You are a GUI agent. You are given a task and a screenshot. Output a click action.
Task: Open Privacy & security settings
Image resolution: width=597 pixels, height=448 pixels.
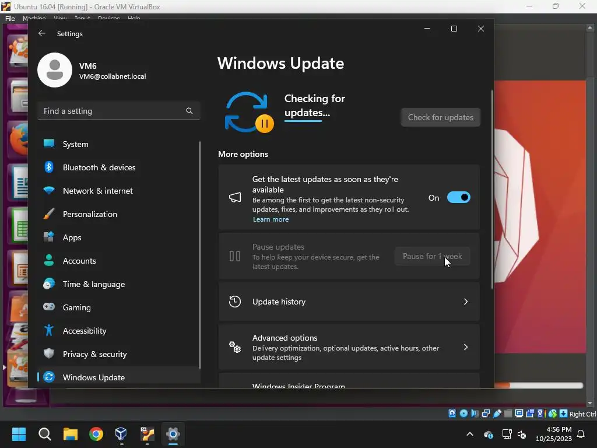click(x=119, y=354)
